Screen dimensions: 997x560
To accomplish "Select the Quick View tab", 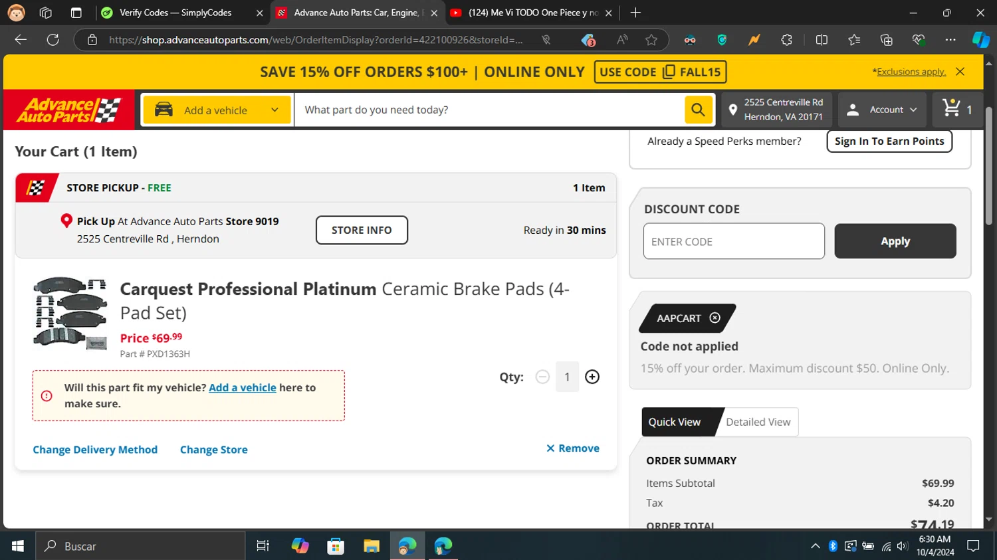I will pos(675,422).
